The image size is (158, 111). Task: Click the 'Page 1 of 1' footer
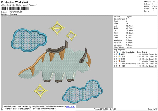[152, 109]
